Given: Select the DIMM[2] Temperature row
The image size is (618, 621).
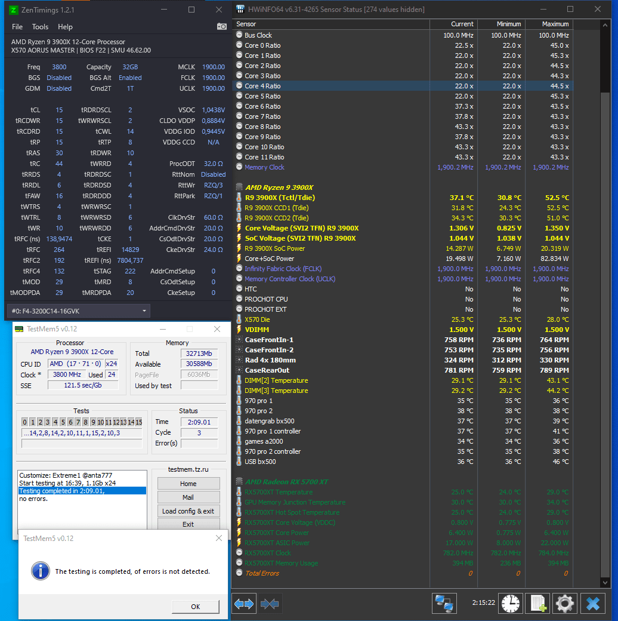Looking at the screenshot, I should (x=403, y=380).
